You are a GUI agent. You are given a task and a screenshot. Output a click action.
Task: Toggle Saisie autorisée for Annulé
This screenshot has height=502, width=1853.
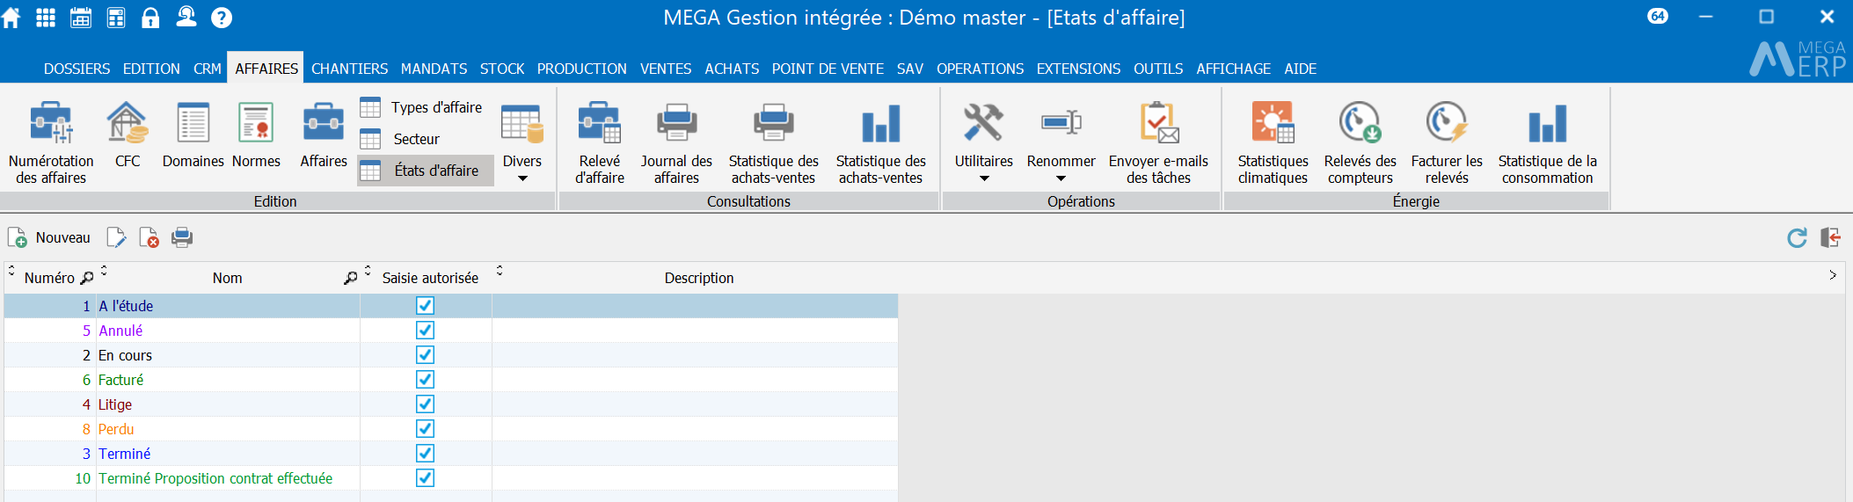pos(425,331)
